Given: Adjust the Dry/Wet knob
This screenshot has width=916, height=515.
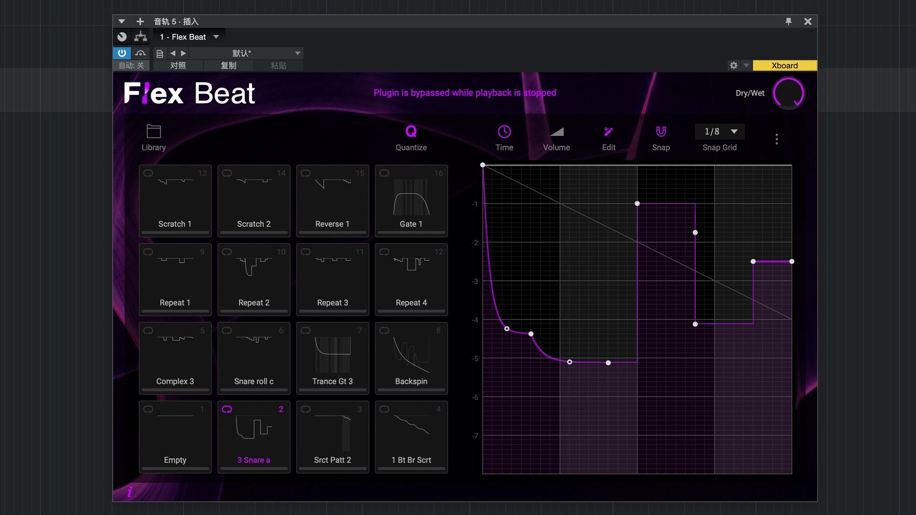Looking at the screenshot, I should tap(789, 93).
